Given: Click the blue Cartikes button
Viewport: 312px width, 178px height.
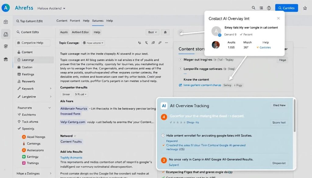Looking at the screenshot, I should 286,8.
